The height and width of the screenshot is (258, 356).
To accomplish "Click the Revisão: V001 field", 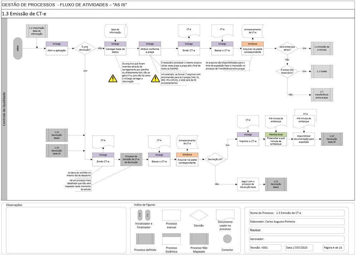I will point(265,248).
